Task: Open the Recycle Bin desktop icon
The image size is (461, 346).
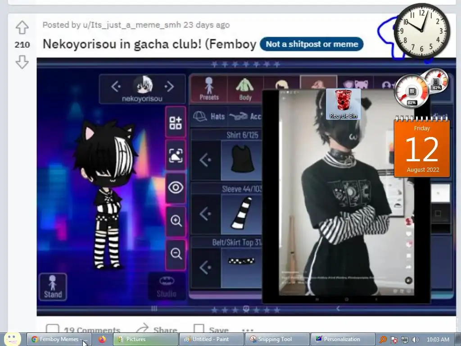Action: (343, 104)
